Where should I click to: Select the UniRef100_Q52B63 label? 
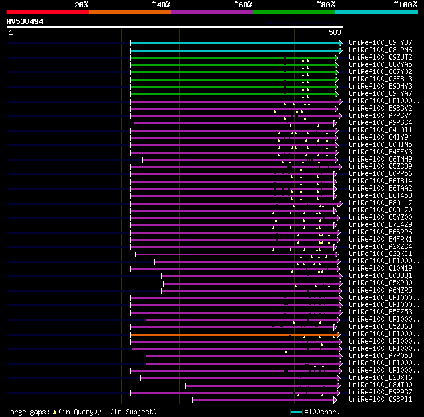pyautogui.click(x=380, y=327)
